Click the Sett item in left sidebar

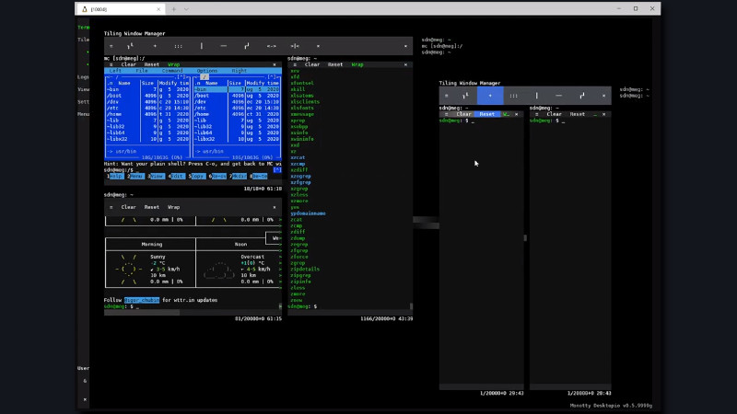(83, 102)
